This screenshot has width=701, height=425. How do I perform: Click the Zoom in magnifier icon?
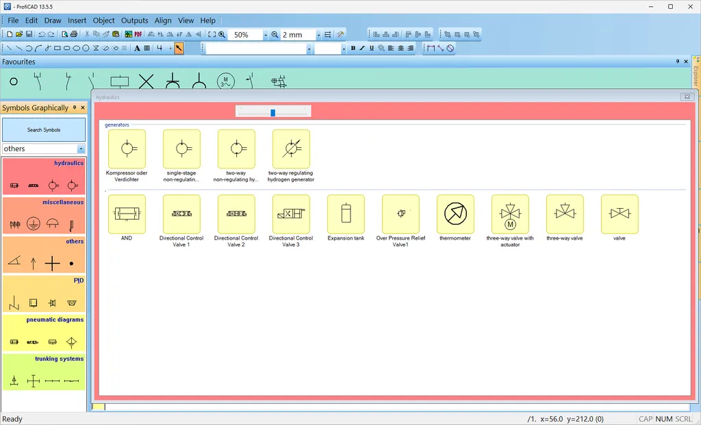(222, 34)
